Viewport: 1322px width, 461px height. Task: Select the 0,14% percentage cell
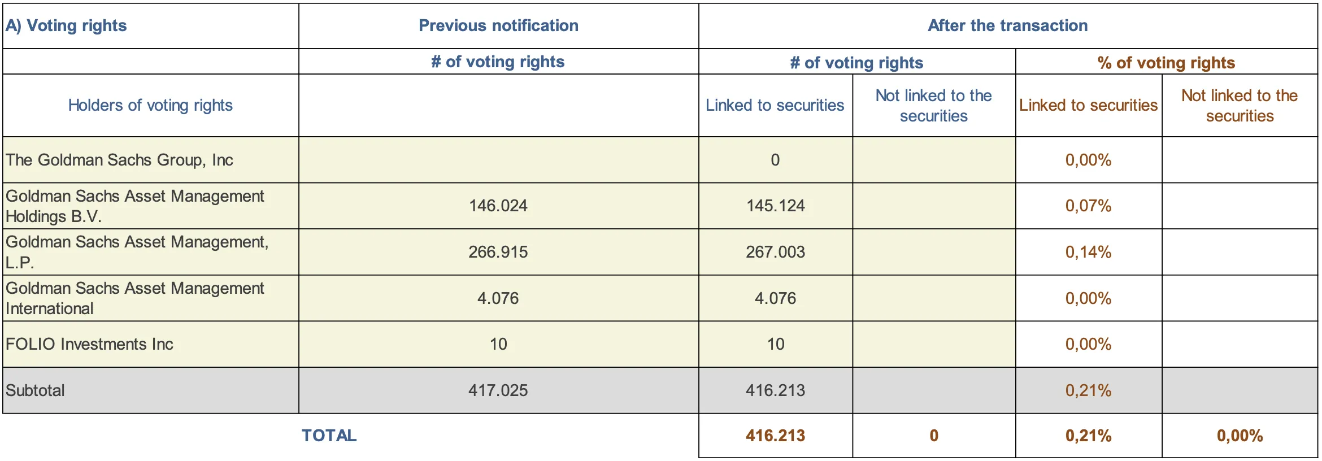click(x=1088, y=252)
